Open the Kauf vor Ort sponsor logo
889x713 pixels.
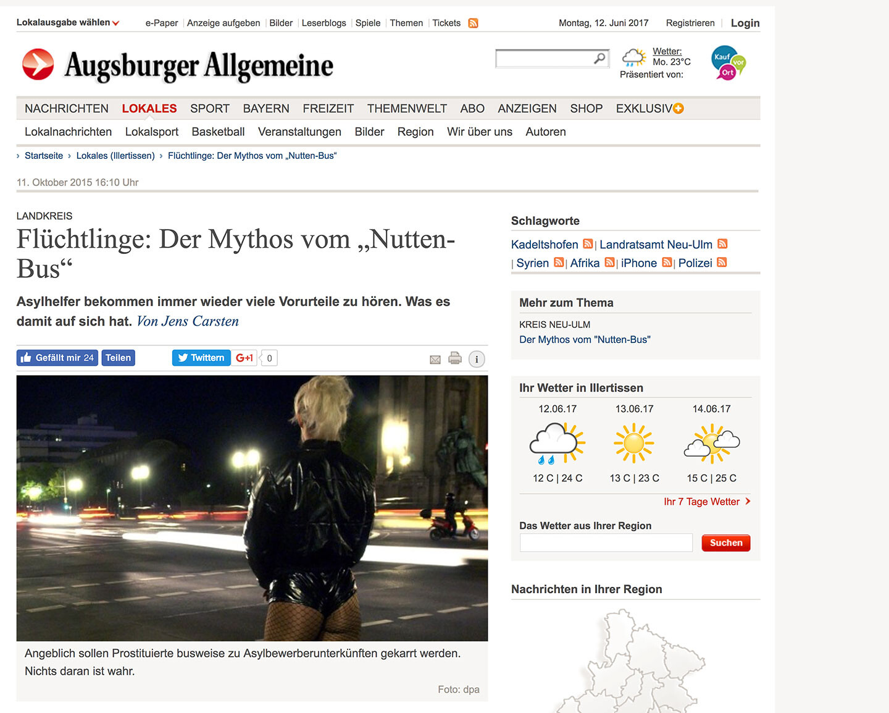[x=728, y=63]
